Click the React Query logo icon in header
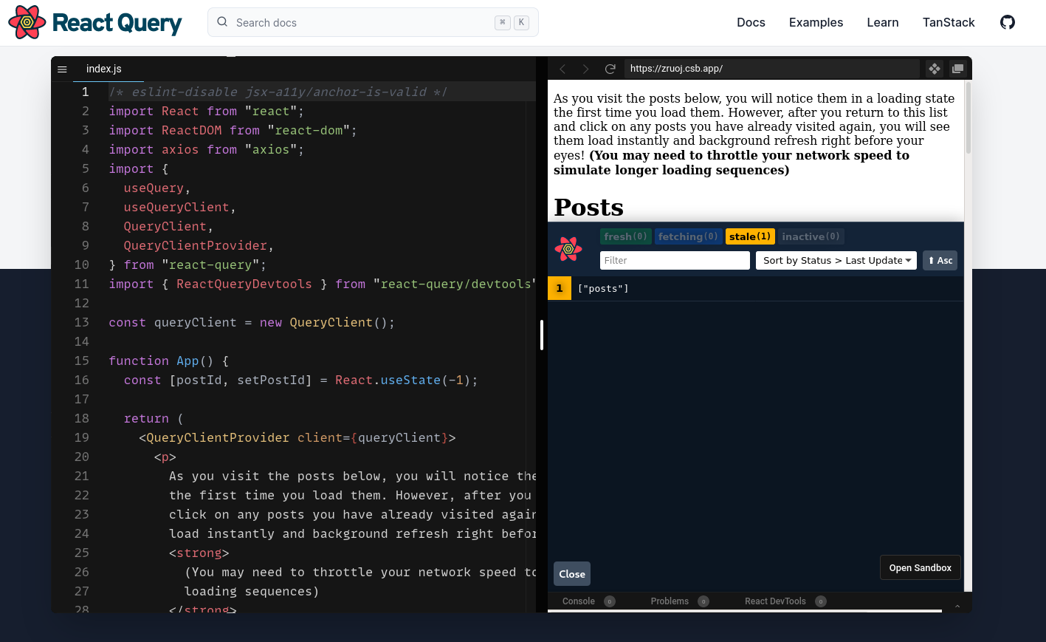This screenshot has height=642, width=1046. 27,23
